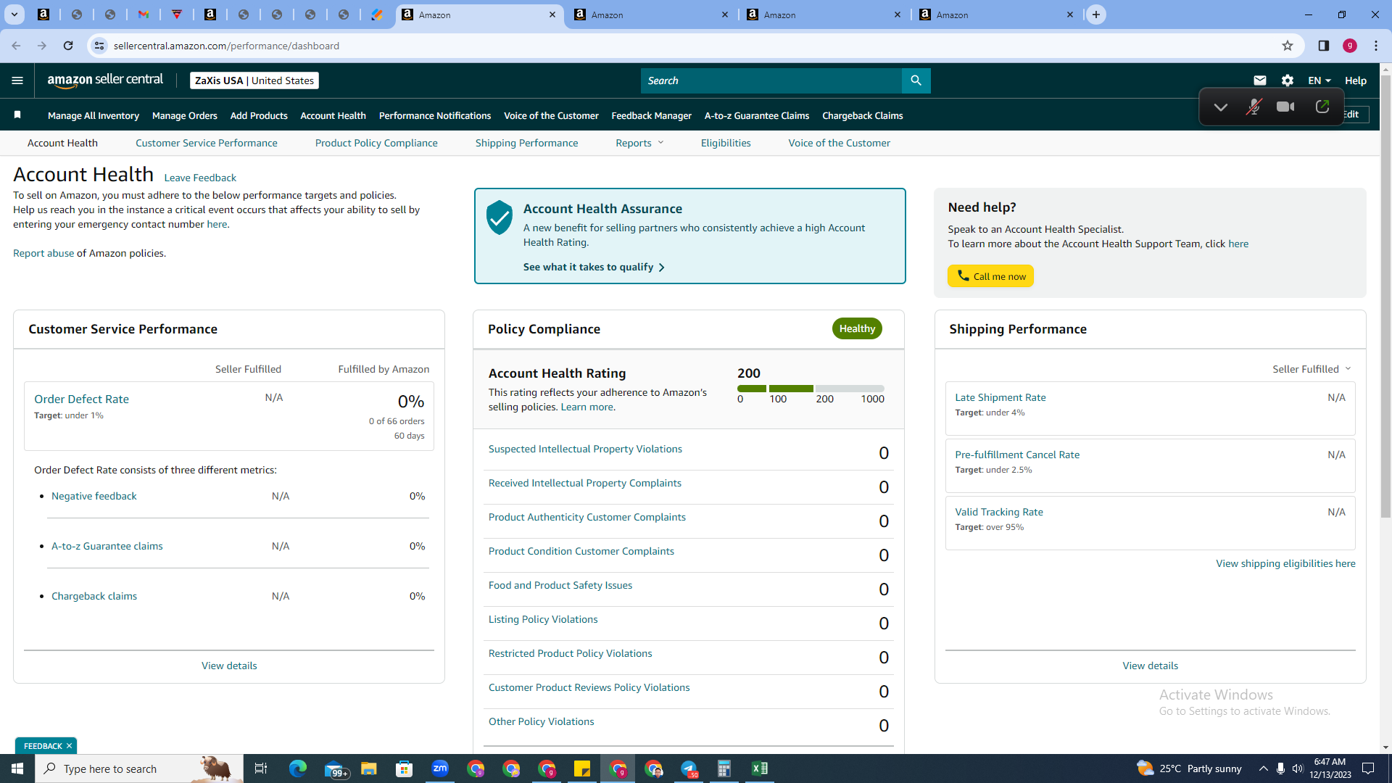Open the messages envelope icon

coord(1260,80)
